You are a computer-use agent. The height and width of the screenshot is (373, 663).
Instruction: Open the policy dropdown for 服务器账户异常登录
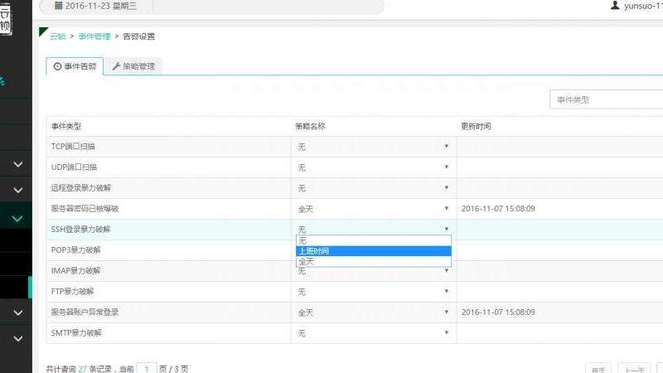[373, 312]
